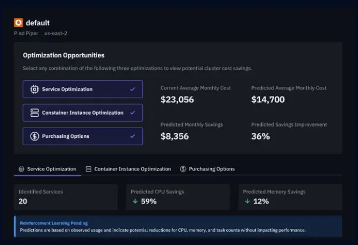Toggle the Service Optimization selection card
The width and height of the screenshot is (358, 245).
pos(83,89)
